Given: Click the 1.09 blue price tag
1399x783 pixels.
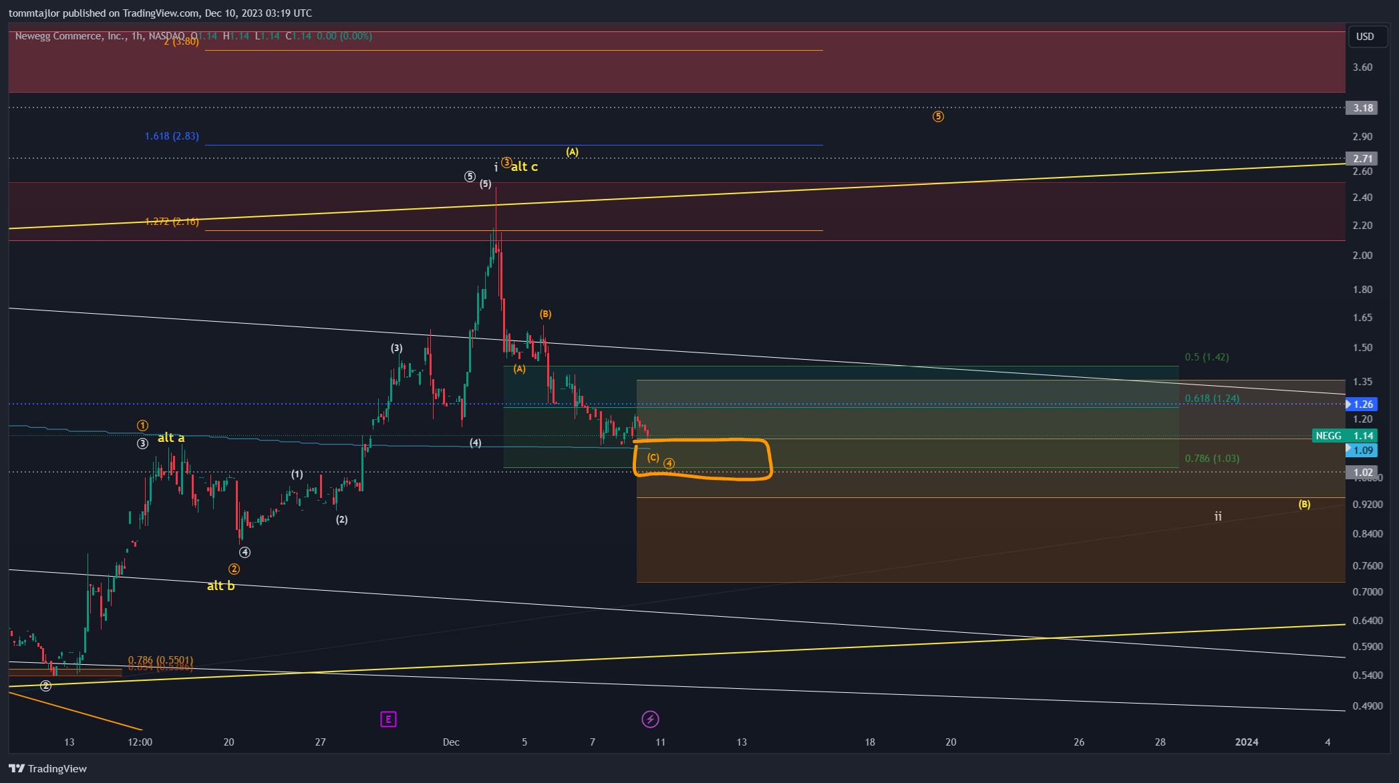Looking at the screenshot, I should coord(1362,450).
